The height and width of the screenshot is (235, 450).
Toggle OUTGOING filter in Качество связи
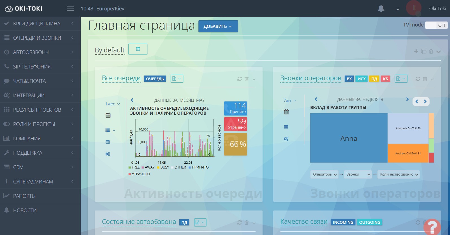[370, 222]
